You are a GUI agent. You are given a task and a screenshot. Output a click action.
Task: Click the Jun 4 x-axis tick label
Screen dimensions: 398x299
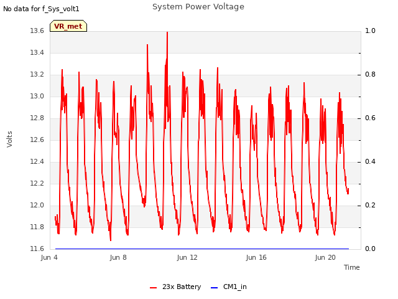pos(49,257)
